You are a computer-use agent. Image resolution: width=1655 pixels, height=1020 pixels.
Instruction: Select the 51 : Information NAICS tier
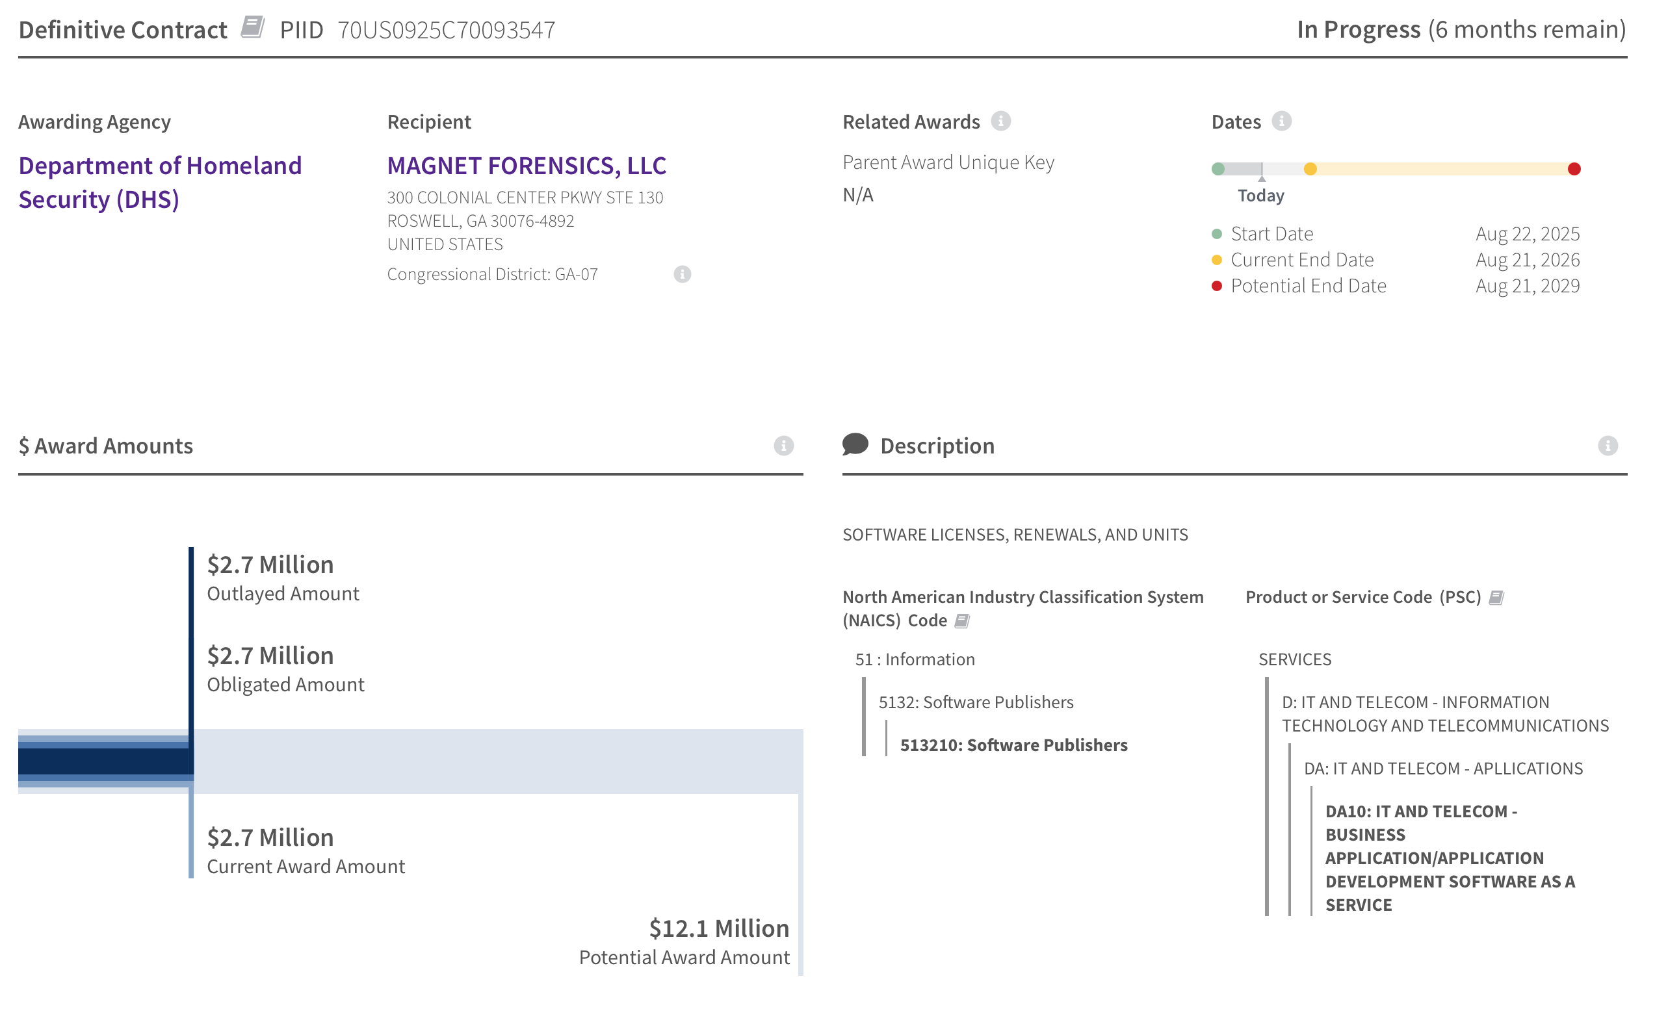pyautogui.click(x=915, y=659)
